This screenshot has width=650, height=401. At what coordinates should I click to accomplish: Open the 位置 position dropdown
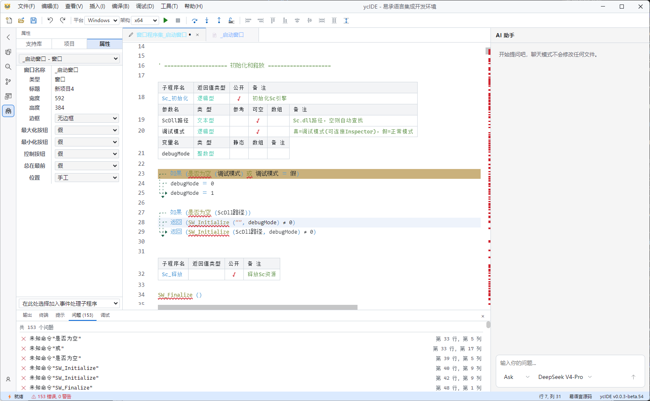click(87, 178)
